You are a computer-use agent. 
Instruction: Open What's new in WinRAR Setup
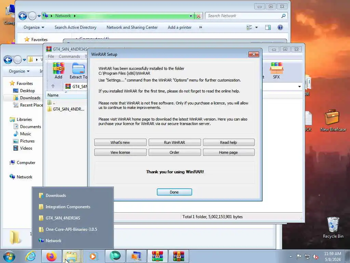(x=120, y=142)
